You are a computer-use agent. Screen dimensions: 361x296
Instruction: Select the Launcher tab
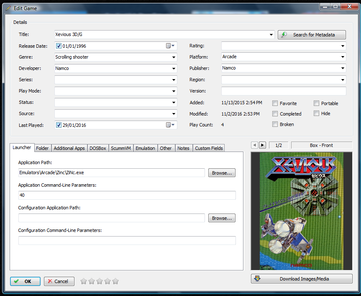point(22,147)
